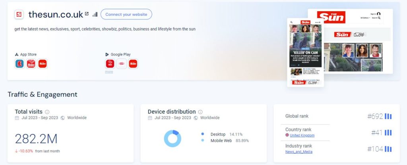
Task: Open the News_and_Media industry link
Action: [x=299, y=152]
